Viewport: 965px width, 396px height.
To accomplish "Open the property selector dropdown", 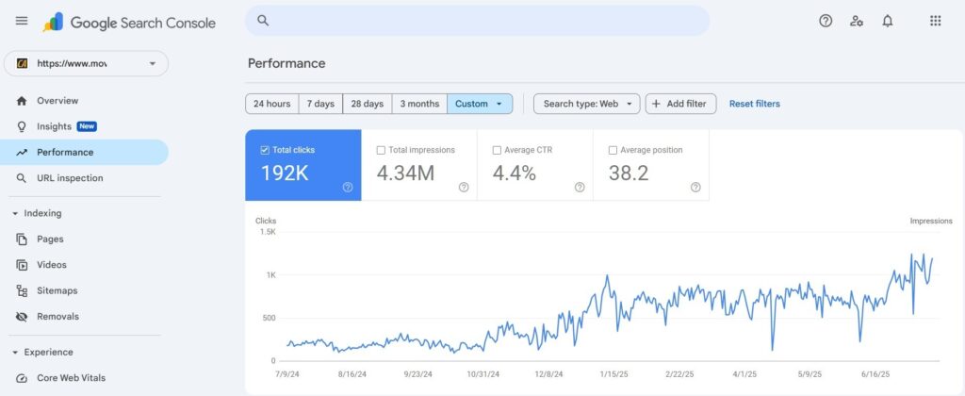I will point(86,63).
